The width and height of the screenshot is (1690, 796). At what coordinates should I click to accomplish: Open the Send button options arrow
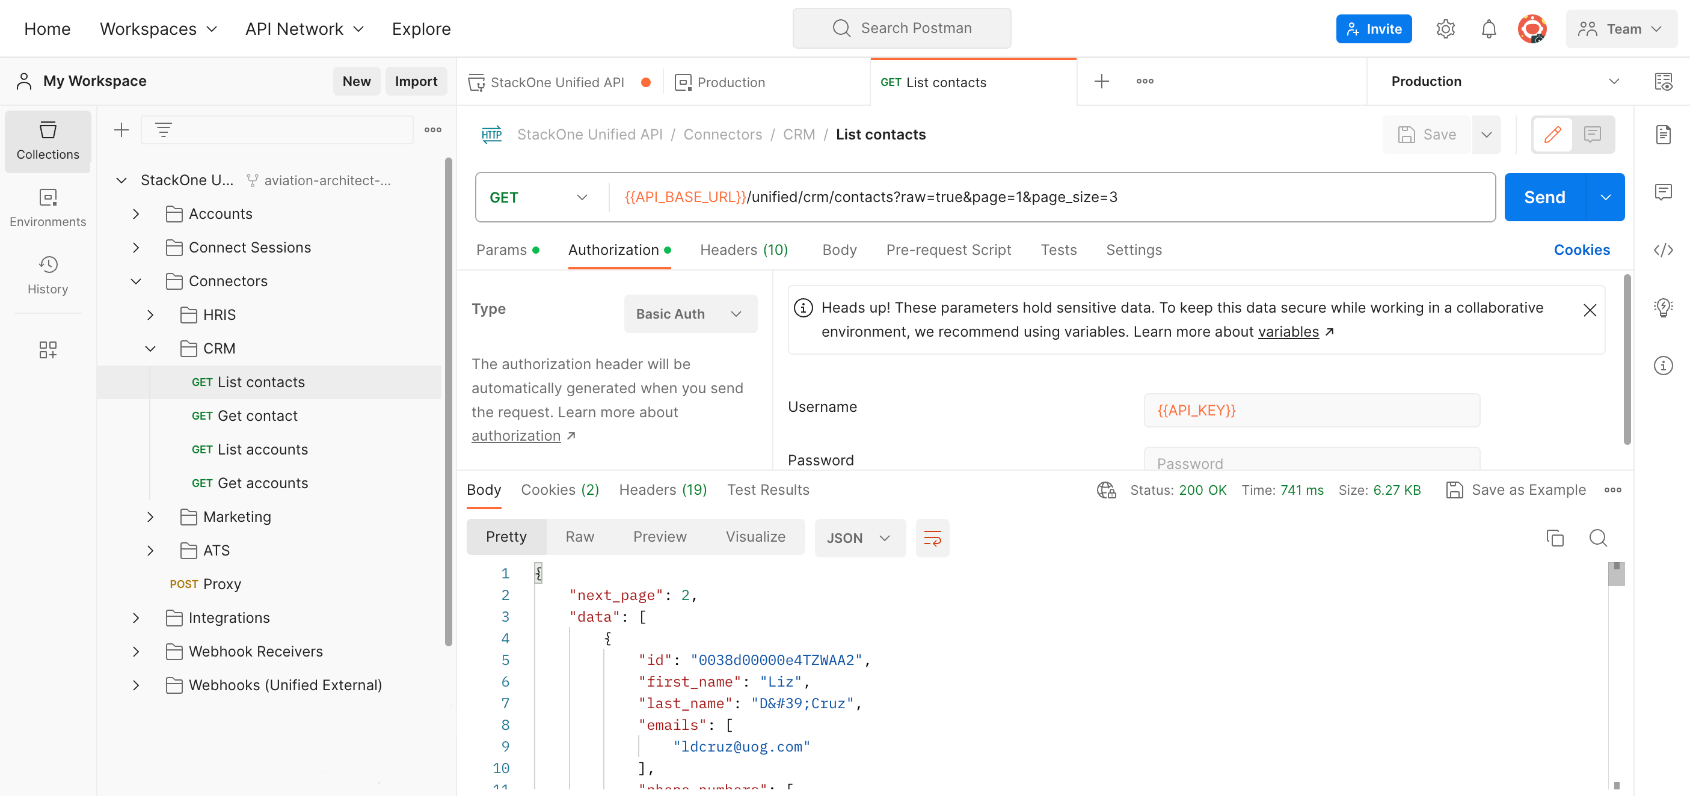pyautogui.click(x=1605, y=197)
